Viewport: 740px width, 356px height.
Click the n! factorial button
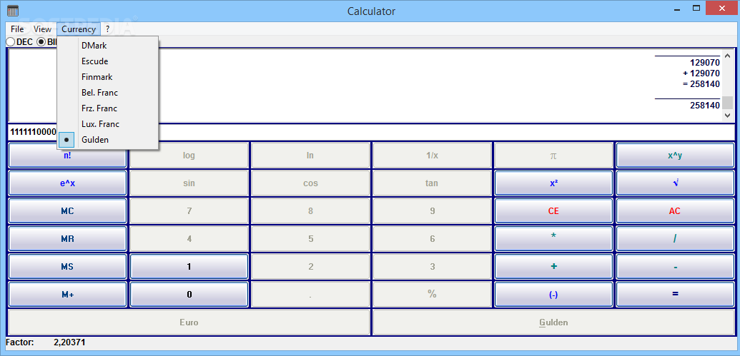(67, 155)
